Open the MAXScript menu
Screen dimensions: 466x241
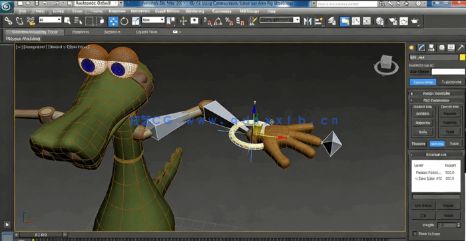point(249,11)
